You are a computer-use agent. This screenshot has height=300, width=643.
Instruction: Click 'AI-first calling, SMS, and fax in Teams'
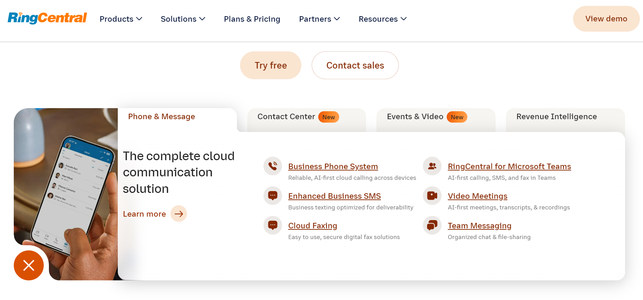(501, 178)
